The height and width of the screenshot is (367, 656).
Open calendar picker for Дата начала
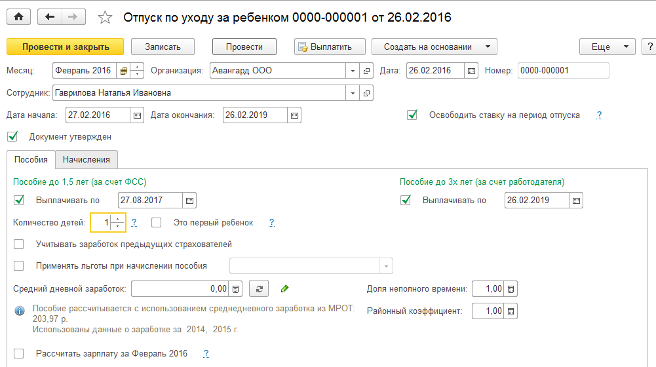click(137, 115)
